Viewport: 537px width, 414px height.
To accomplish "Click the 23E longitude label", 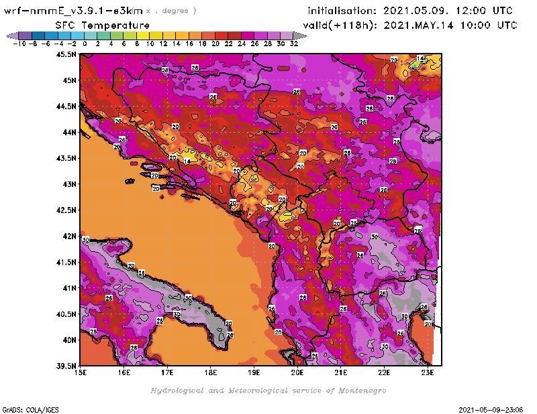I will click(x=428, y=372).
